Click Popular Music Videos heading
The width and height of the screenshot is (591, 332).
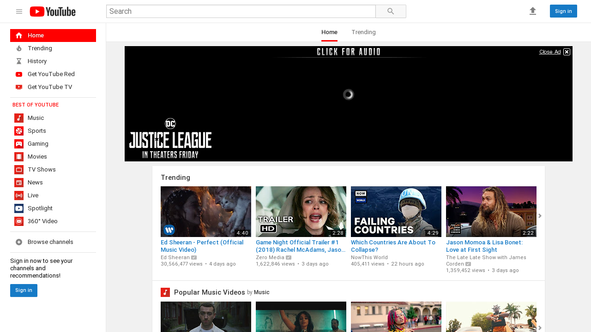pyautogui.click(x=210, y=292)
